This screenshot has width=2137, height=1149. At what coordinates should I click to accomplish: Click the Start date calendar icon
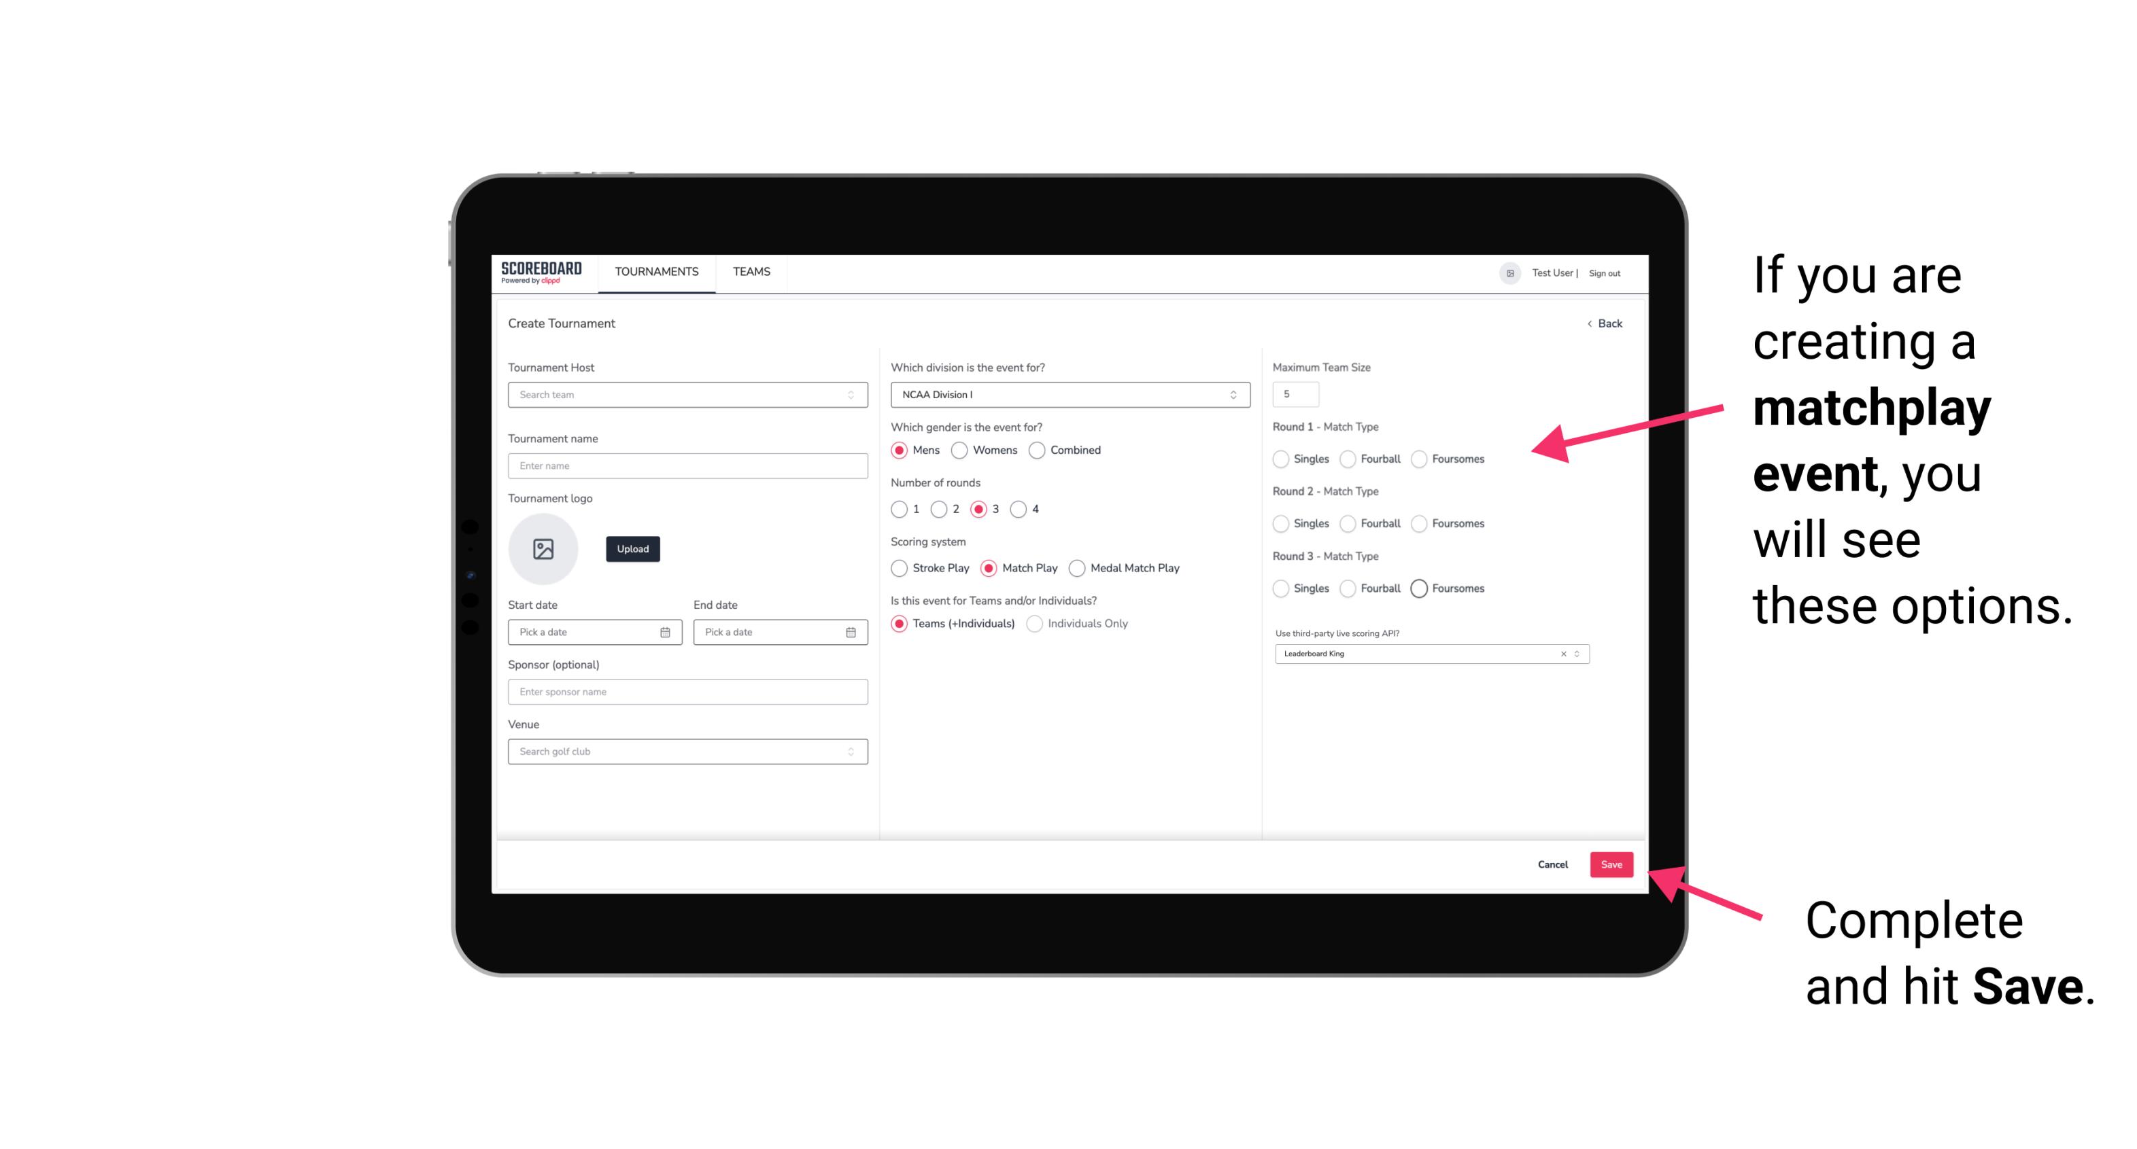pos(666,631)
